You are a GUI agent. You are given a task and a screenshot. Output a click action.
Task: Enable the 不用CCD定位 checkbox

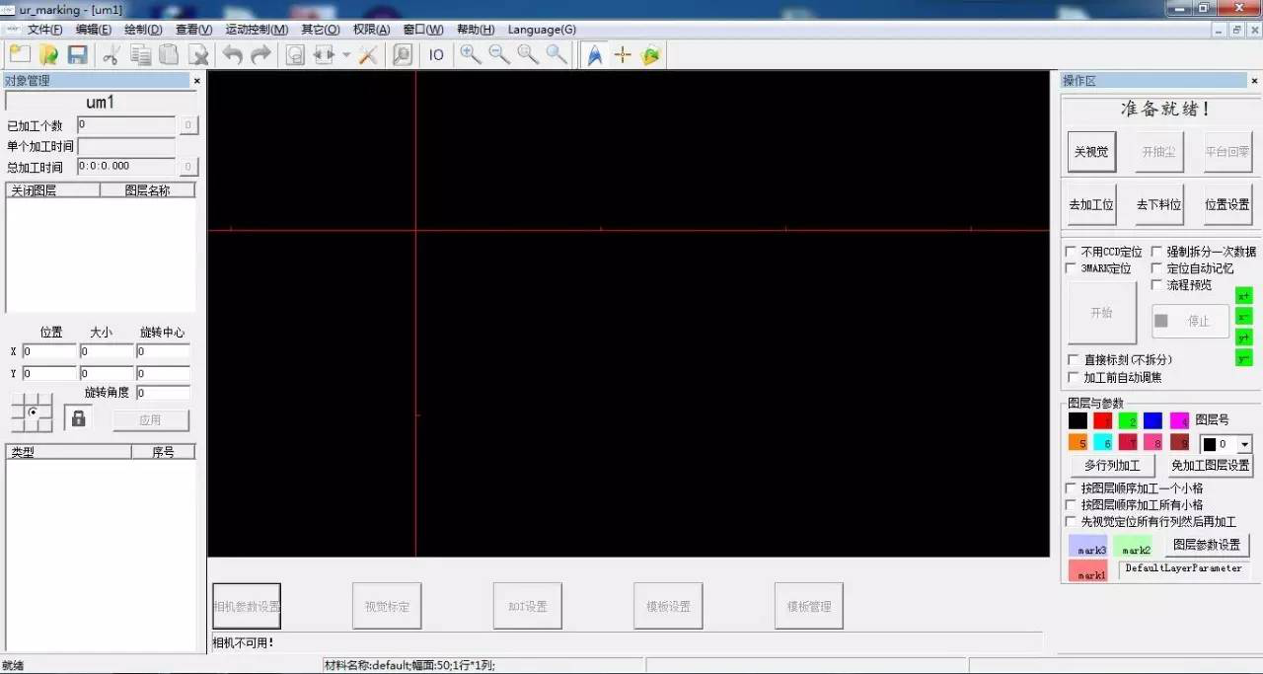(1072, 253)
